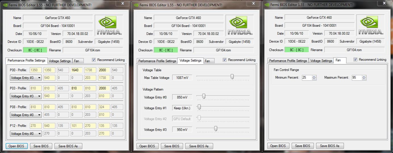Click the Voltage Entry #3 950 mV value
The width and height of the screenshot is (393, 153).
(x=182, y=130)
